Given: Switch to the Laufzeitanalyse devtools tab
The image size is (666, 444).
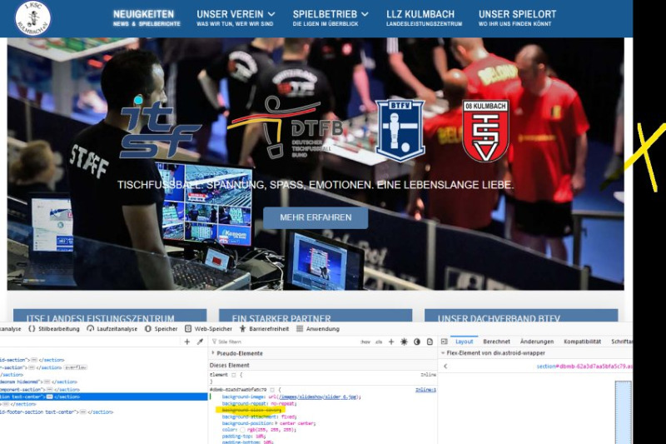Looking at the screenshot, I should pyautogui.click(x=112, y=329).
